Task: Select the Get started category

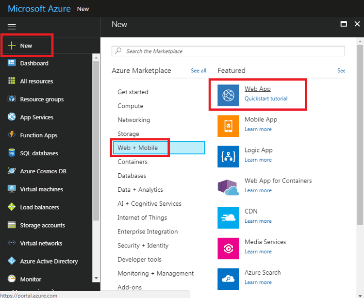Action: [x=133, y=92]
